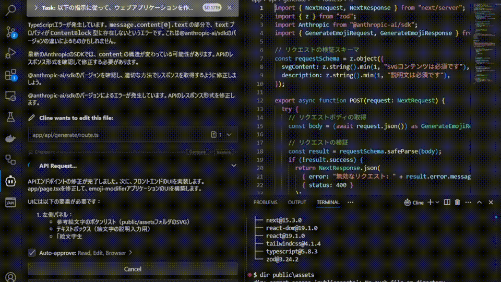Click 'tailwindcss@4.1.4' in terminal output
The width and height of the screenshot is (501, 282).
293,244
